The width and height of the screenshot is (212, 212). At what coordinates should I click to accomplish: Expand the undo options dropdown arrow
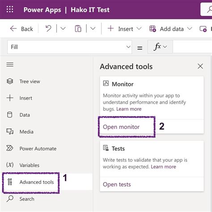coord(63,28)
